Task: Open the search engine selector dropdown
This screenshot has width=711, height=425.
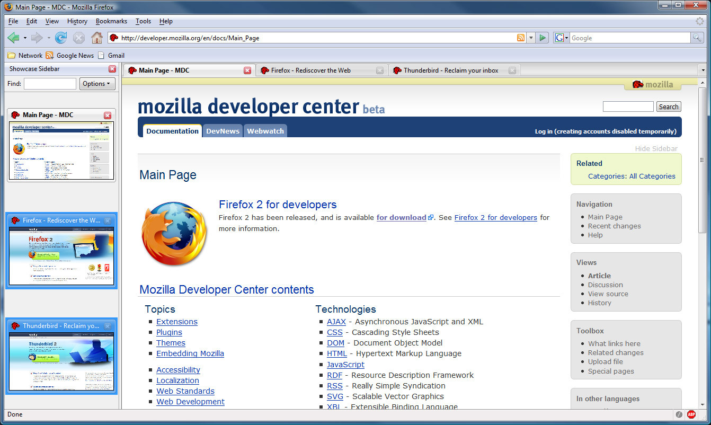Action: pos(562,38)
